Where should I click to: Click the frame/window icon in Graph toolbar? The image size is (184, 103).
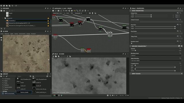85,11
